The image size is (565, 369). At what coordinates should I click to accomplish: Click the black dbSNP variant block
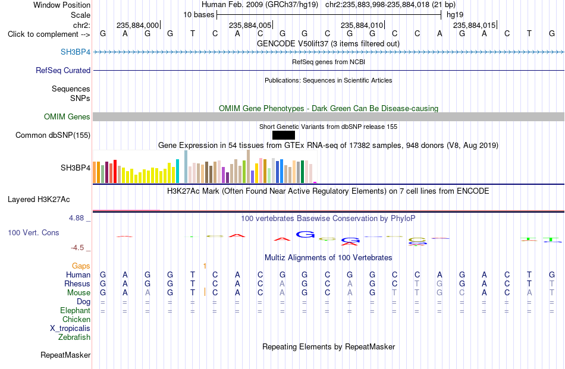(284, 135)
